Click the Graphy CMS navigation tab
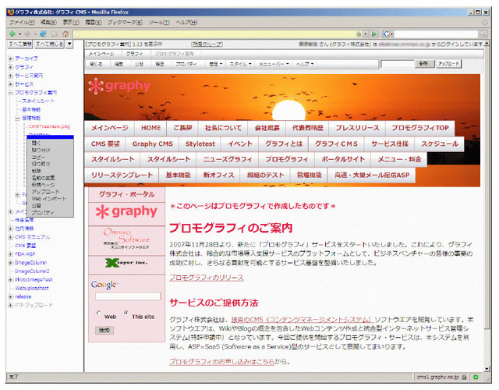The width and height of the screenshot is (499, 390). coord(153,144)
